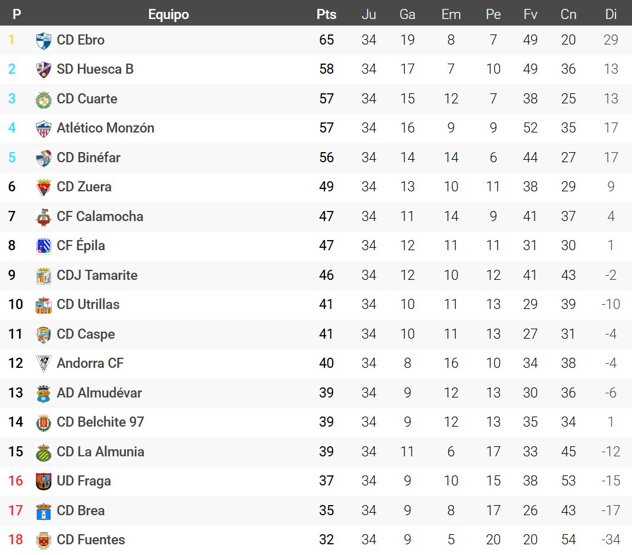Click the CD Fuentes club crest
Screen dimensions: 632x555
point(44,540)
